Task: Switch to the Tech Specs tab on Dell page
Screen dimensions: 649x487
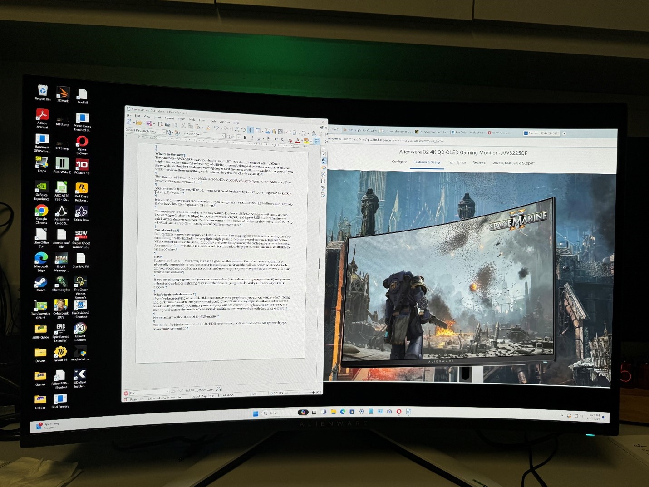Action: click(x=457, y=162)
